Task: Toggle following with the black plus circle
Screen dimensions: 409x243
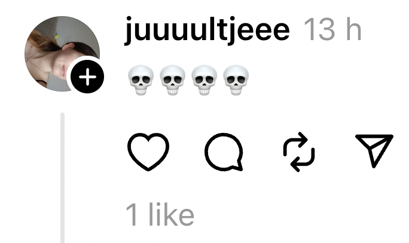Action: [x=87, y=77]
